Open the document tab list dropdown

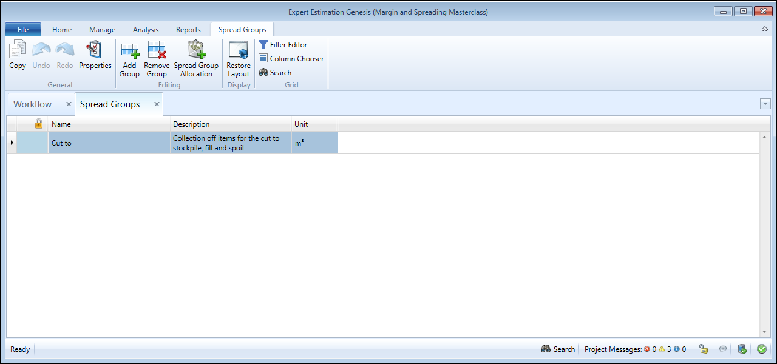(765, 104)
